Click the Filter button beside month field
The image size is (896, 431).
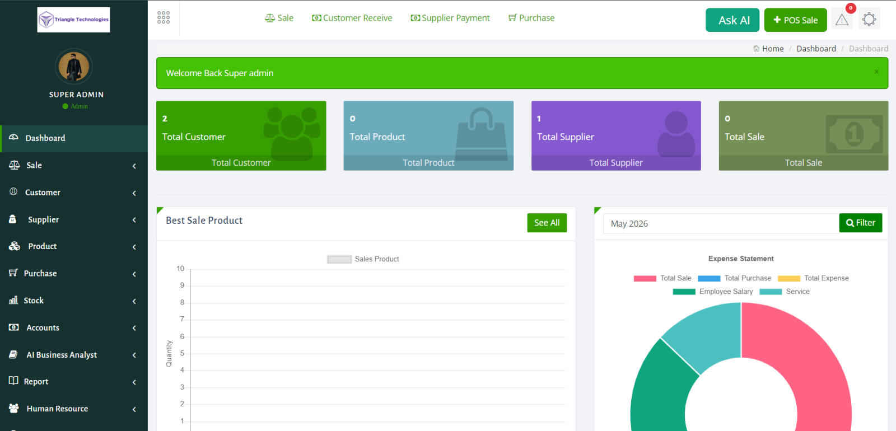[x=861, y=223]
